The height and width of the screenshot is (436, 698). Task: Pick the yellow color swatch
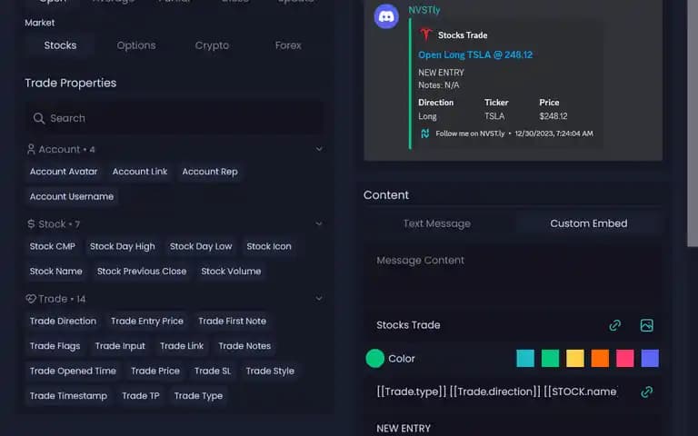click(575, 359)
